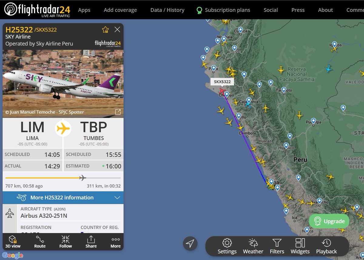
Task: Open the Weather layer options
Action: (253, 246)
